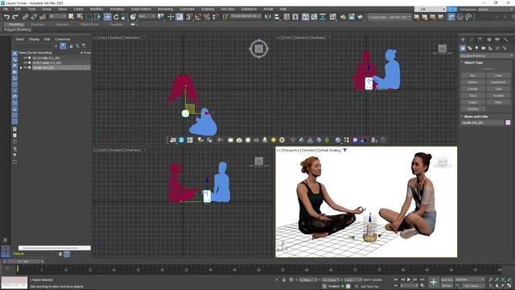Choose the Rectangular Selection Region tool

tap(89, 17)
